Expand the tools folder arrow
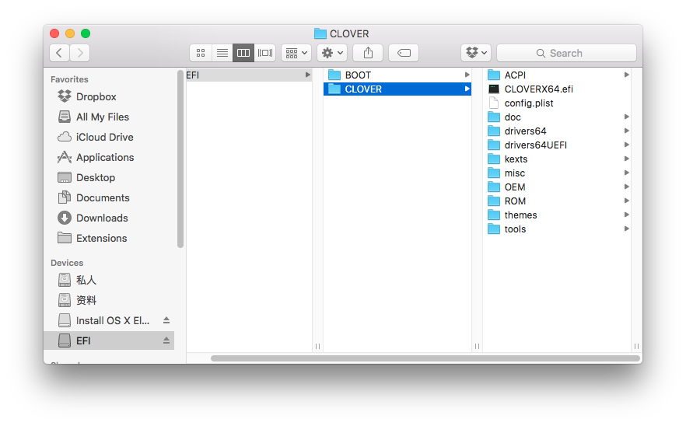The image size is (686, 426). pos(627,229)
